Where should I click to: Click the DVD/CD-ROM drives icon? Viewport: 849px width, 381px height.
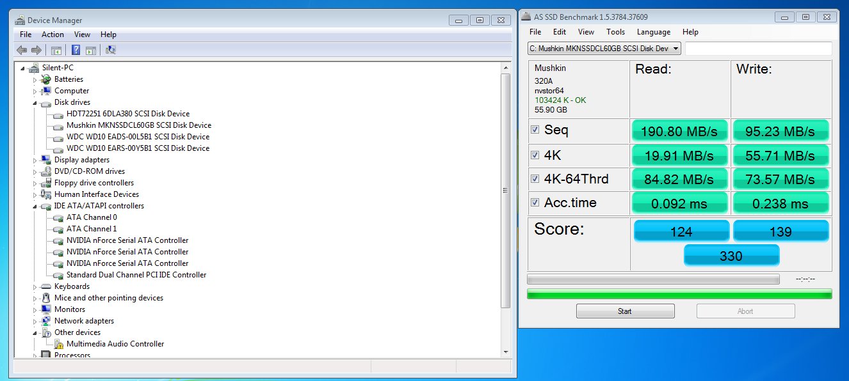click(x=45, y=171)
